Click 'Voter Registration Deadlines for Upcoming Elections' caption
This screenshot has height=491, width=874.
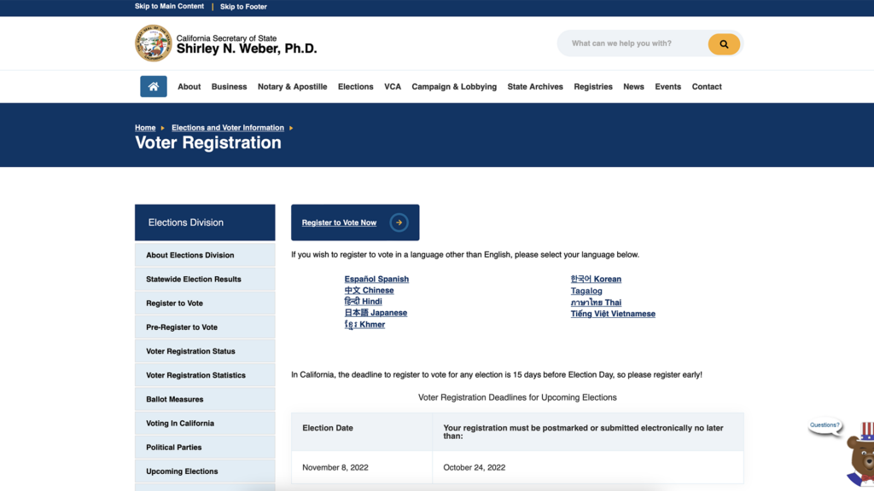click(x=517, y=397)
